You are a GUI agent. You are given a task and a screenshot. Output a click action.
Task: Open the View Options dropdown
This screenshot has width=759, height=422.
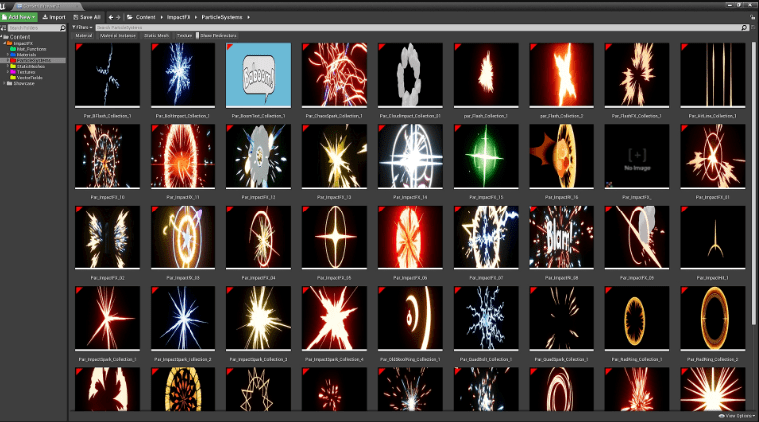pos(737,416)
